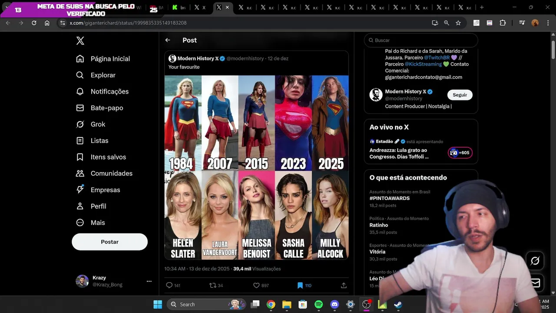Open Spotify from the taskbar
Screen dimensions: 556x313
318,304
